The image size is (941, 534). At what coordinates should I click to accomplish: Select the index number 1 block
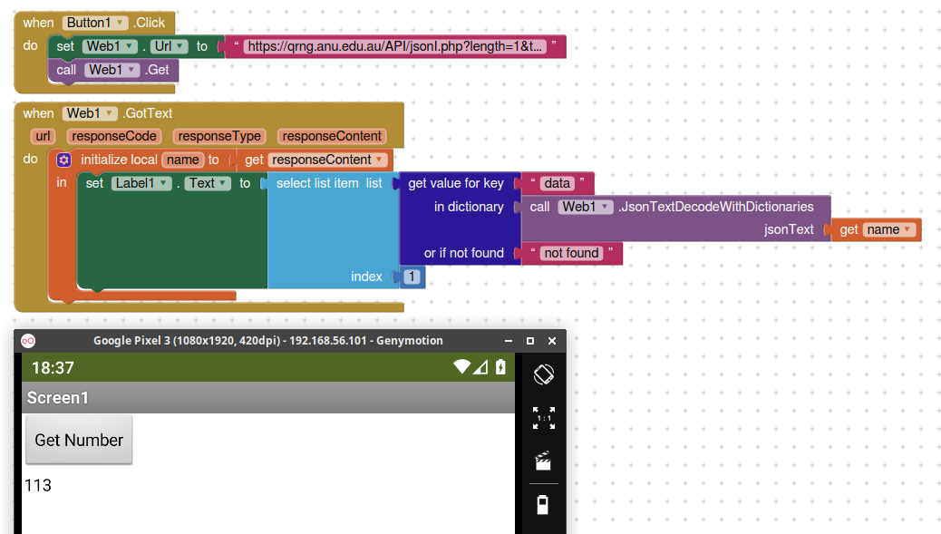tap(412, 277)
